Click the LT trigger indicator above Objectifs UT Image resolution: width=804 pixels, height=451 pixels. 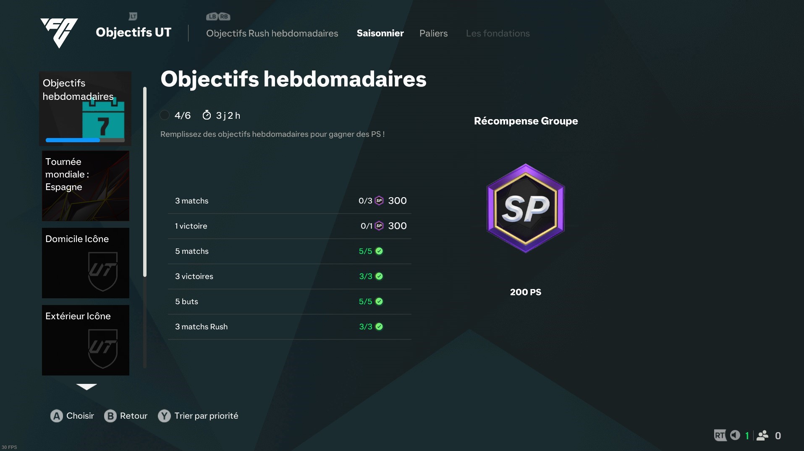pos(133,16)
